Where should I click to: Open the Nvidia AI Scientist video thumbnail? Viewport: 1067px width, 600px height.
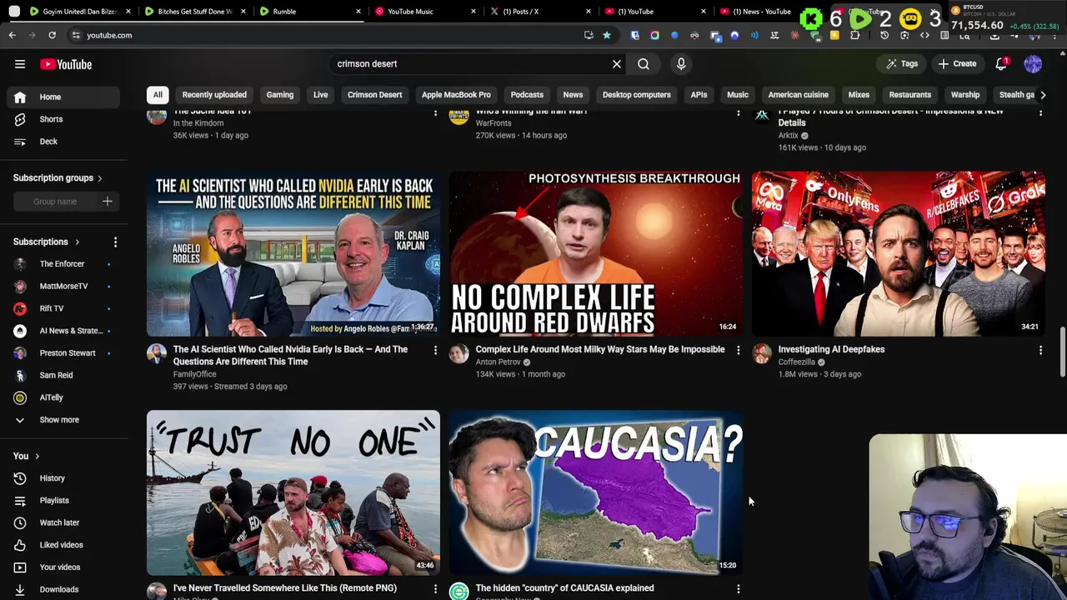293,254
